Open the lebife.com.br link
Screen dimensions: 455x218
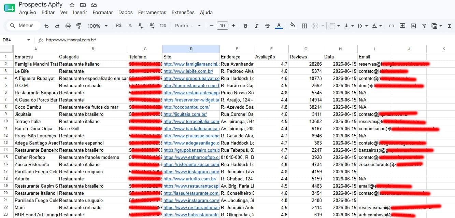(x=188, y=71)
